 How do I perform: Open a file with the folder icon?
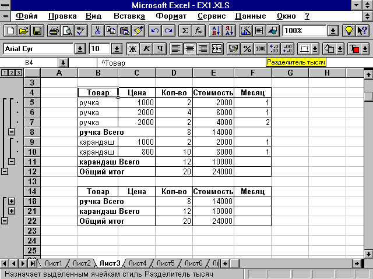(24, 31)
